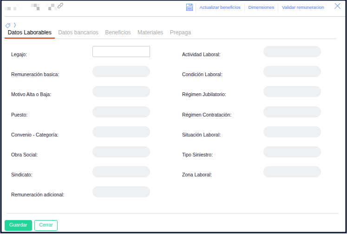Open the Obra Social field
This screenshot has width=347, height=234.
click(x=121, y=152)
